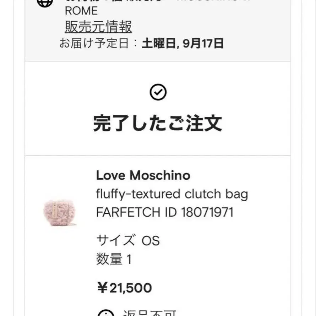Click the 完了したご注文 heading
Viewport: 316px width, 316px height.
tap(158, 123)
